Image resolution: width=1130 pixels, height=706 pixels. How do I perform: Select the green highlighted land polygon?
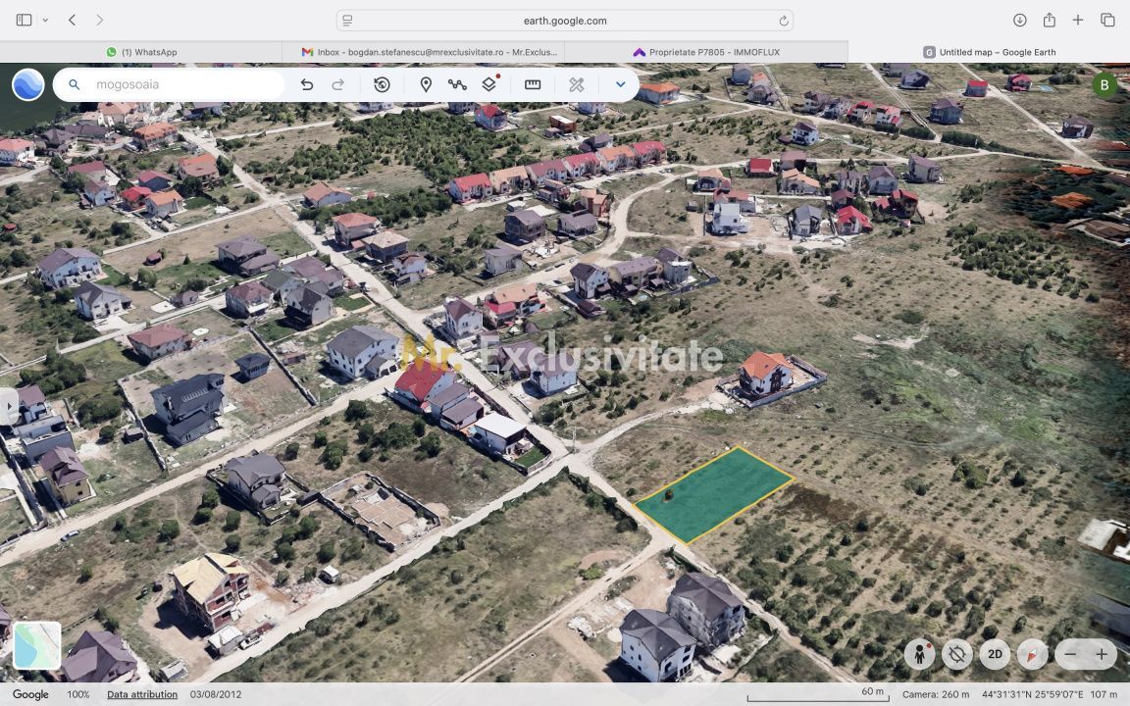(713, 495)
